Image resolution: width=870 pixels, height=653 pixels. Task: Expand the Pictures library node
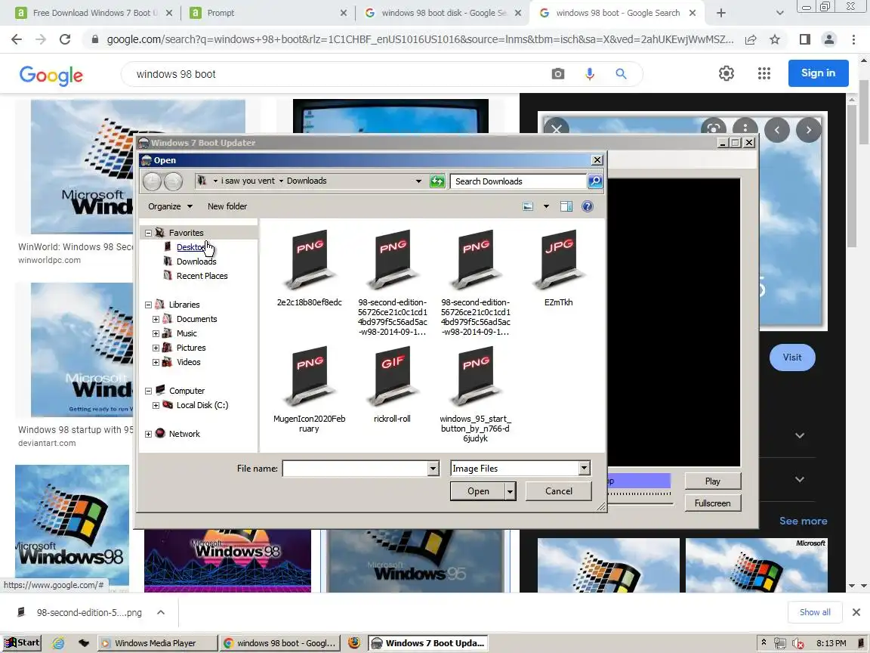[156, 348]
